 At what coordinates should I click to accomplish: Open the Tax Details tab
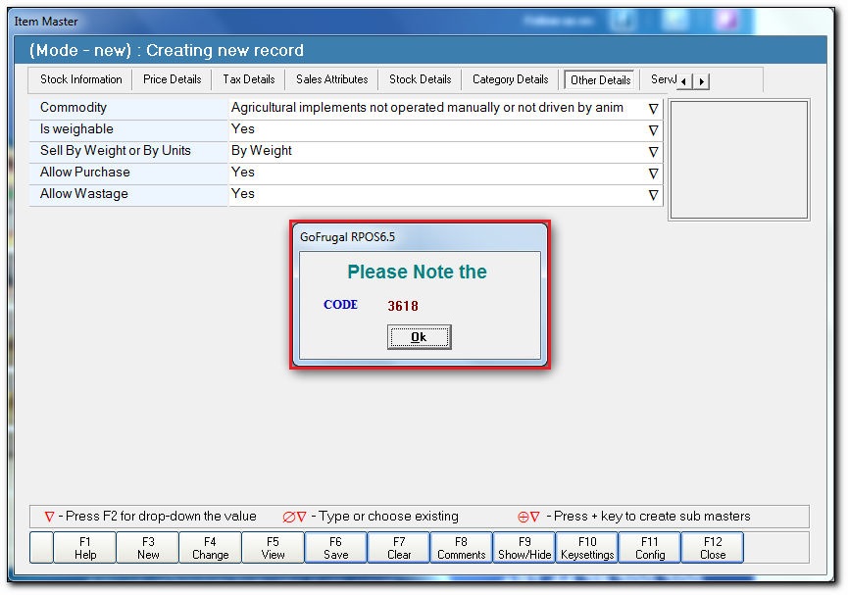pos(249,79)
